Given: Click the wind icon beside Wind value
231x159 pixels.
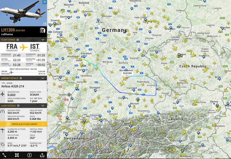Looking at the screenshot, I should tap(3, 144).
